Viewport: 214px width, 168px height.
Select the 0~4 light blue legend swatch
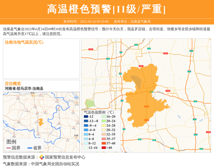86,134
